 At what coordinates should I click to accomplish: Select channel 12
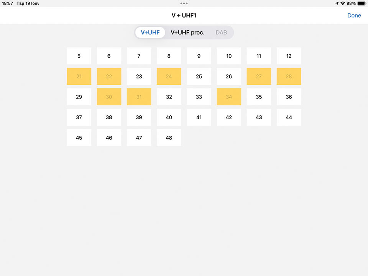pyautogui.click(x=289, y=56)
